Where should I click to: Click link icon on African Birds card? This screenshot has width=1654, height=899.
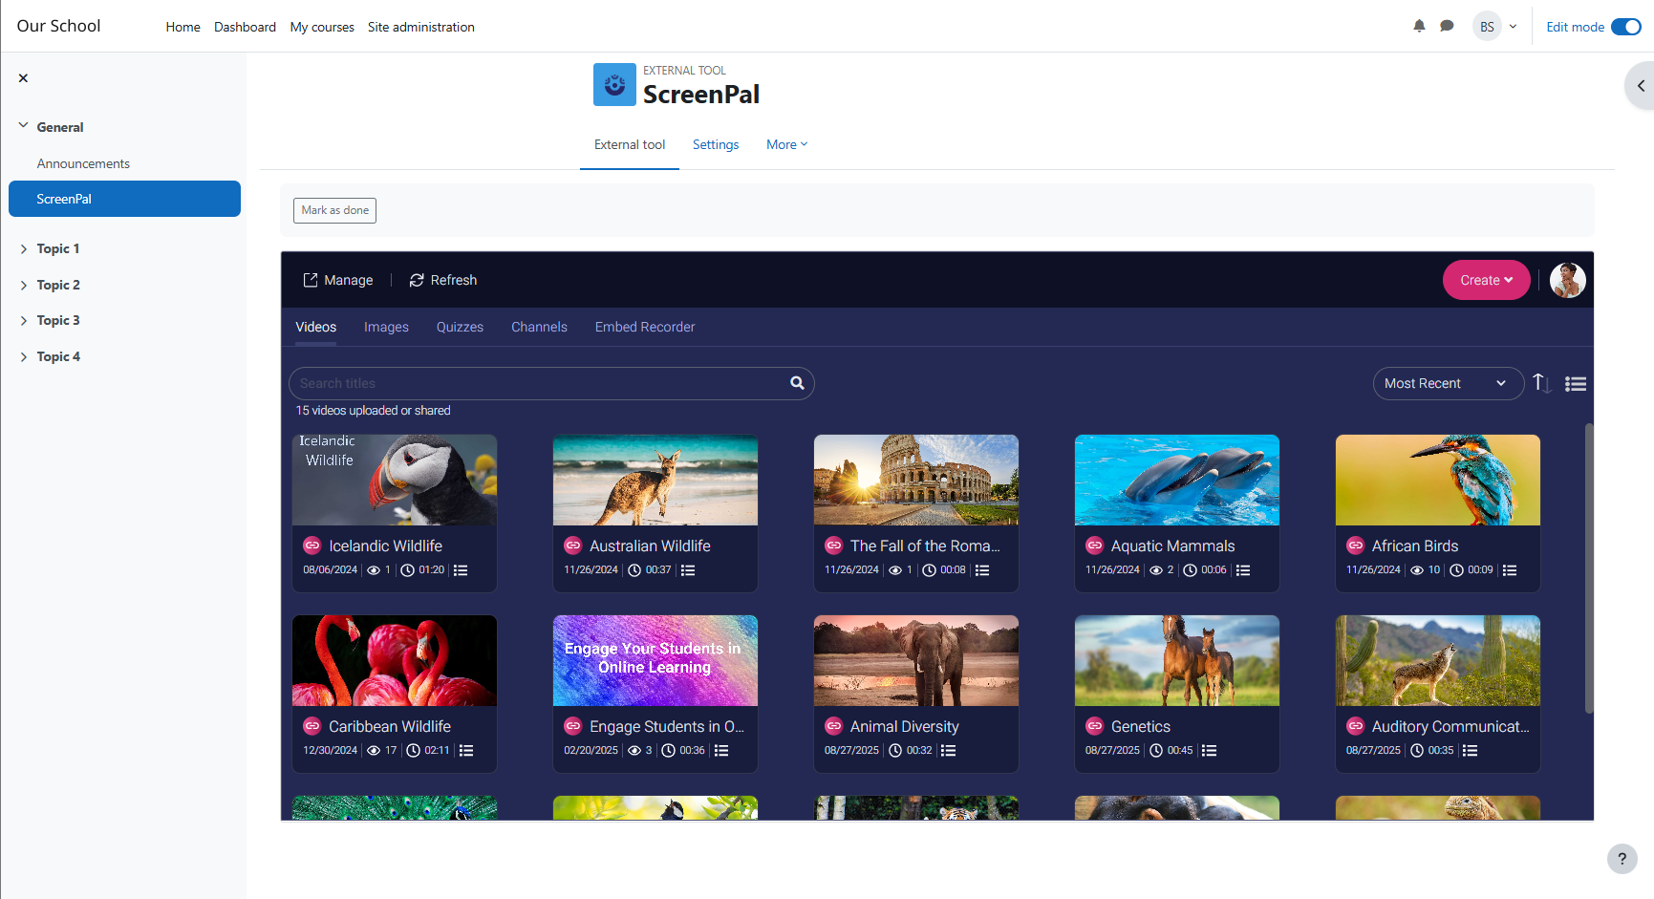pos(1355,546)
